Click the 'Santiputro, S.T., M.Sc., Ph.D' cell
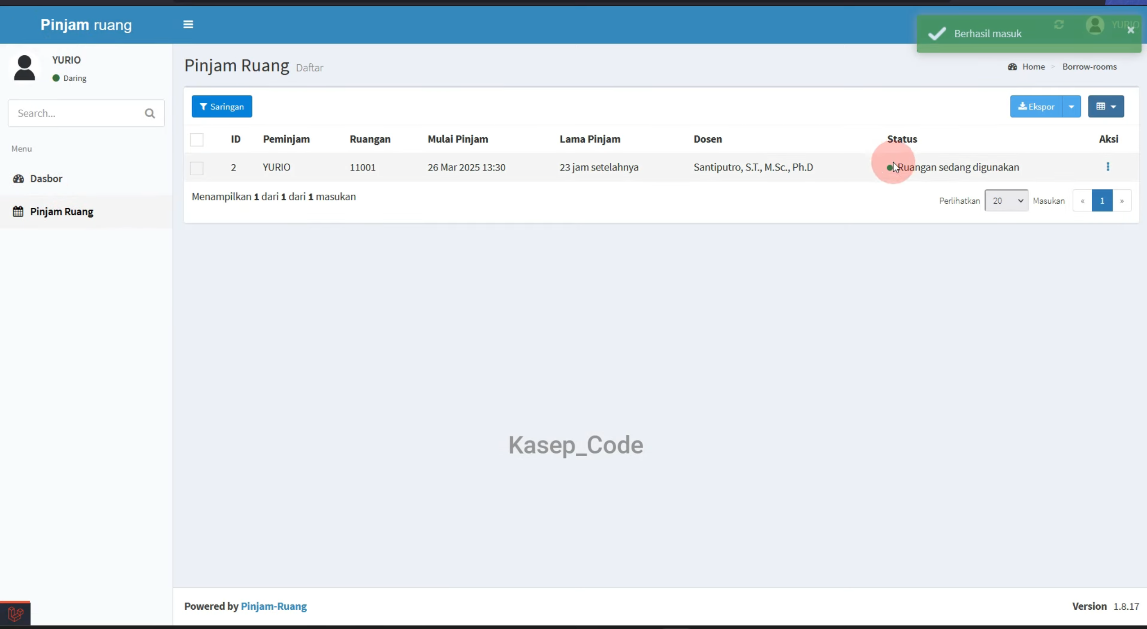This screenshot has height=629, width=1147. [x=753, y=167]
